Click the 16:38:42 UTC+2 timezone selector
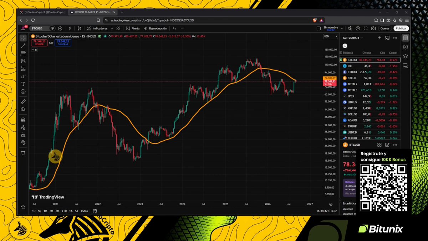The width and height of the screenshot is (428, 241). [x=326, y=211]
